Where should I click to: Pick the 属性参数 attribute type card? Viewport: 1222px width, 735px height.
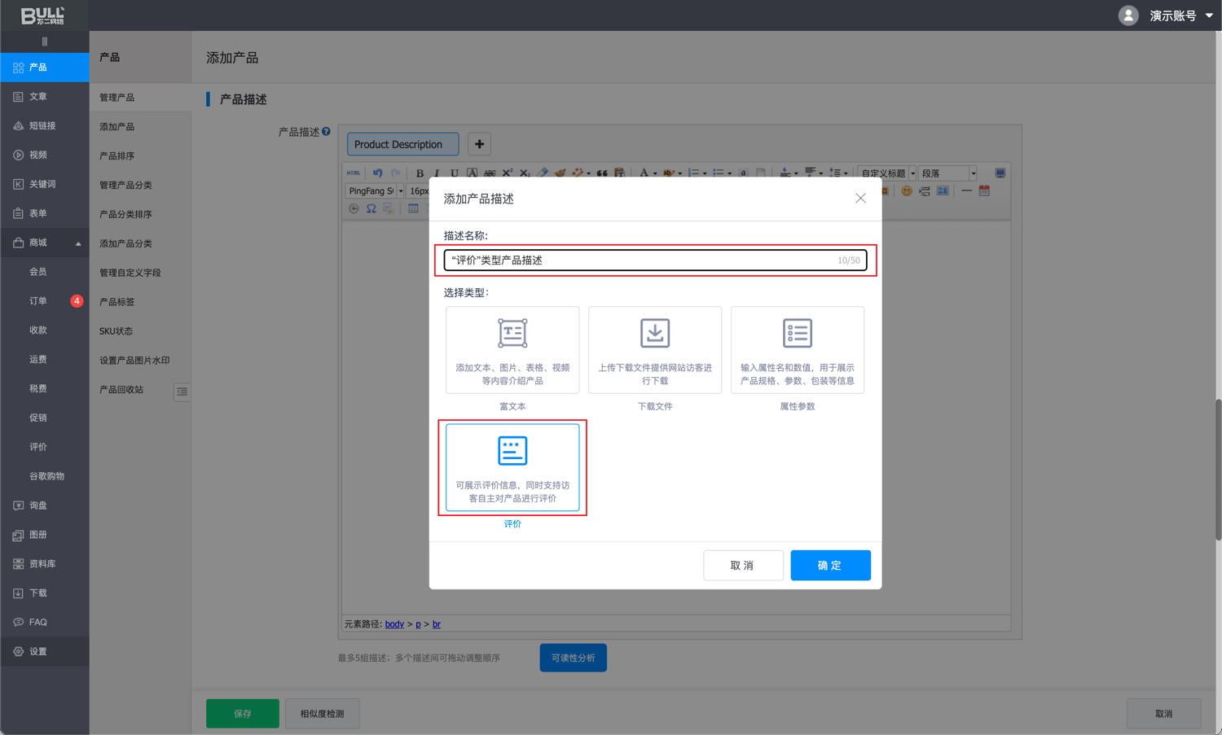point(797,350)
